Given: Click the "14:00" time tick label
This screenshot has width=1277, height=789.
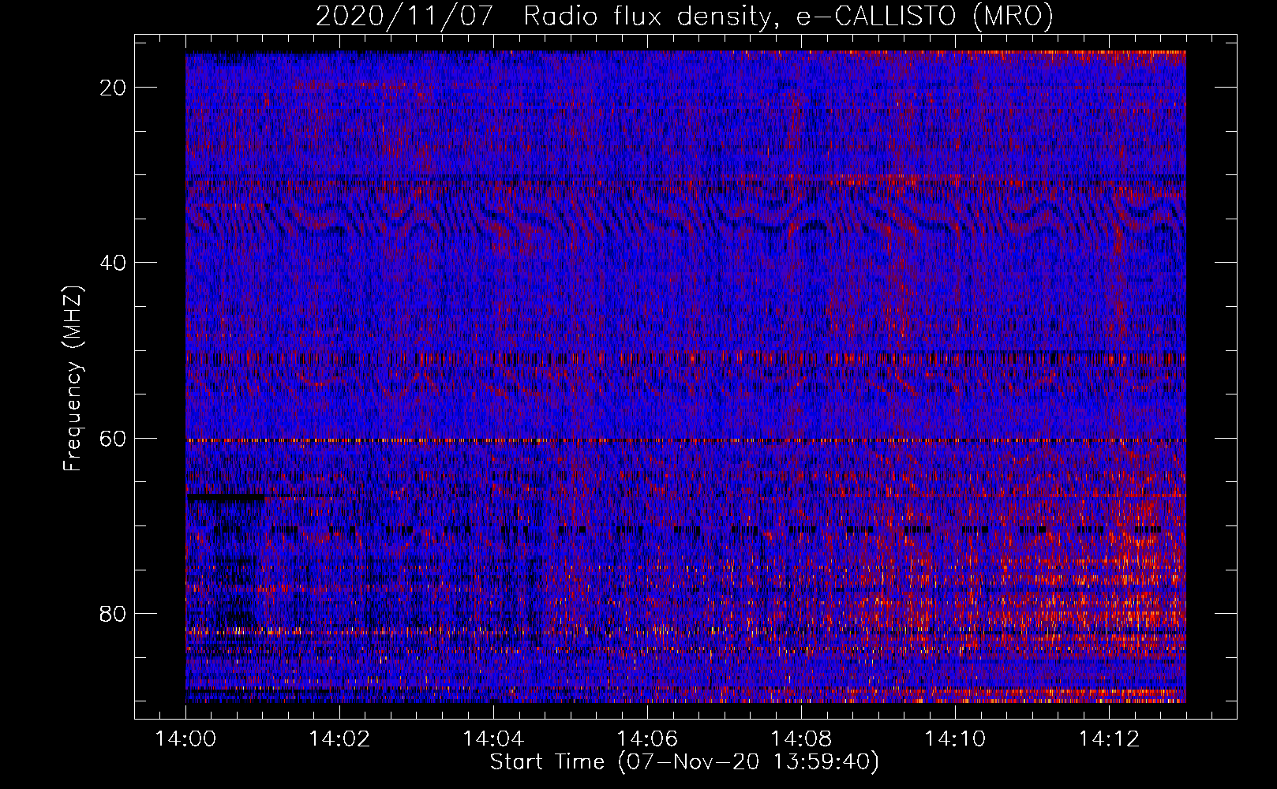Looking at the screenshot, I should click(185, 739).
